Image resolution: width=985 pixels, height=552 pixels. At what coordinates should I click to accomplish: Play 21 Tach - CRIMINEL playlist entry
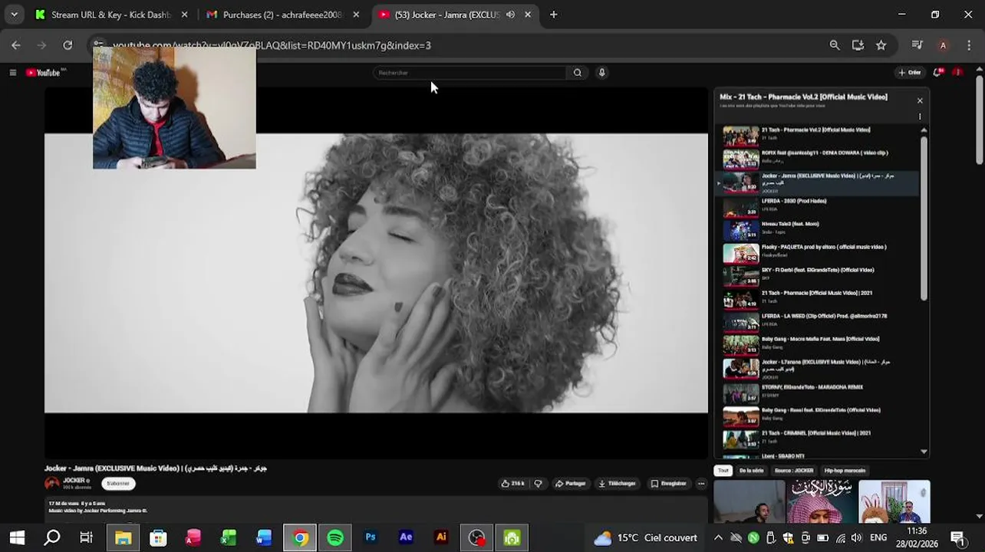[817, 439]
